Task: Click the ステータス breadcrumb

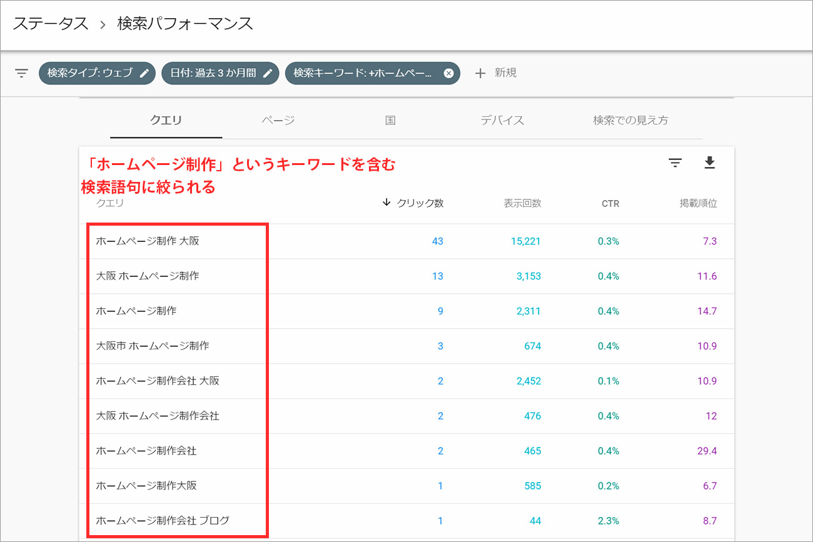Action: coord(51,24)
